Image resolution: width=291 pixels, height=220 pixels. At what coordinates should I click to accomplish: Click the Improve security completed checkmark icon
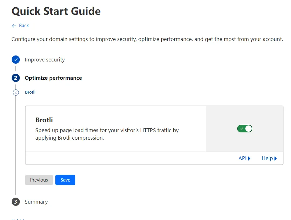(x=16, y=60)
